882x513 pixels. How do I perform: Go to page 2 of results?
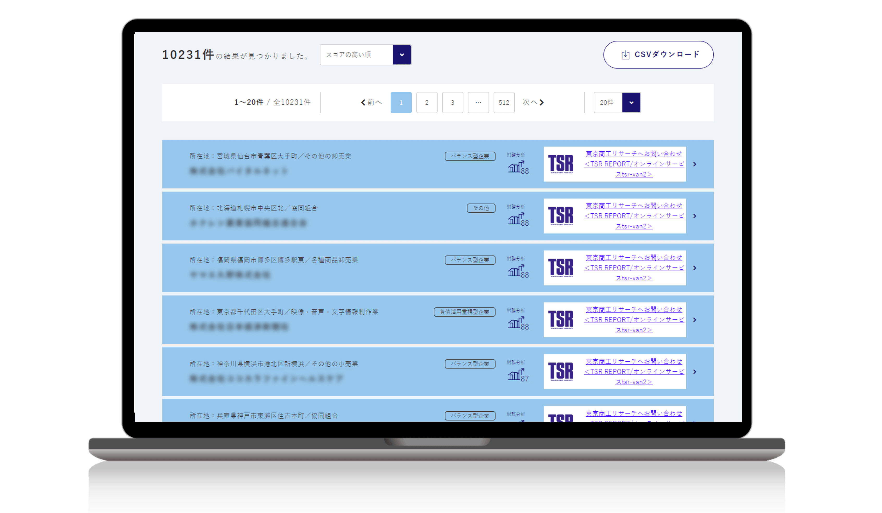(427, 102)
